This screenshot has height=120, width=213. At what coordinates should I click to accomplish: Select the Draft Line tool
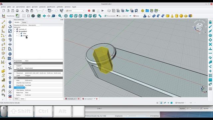[3, 22]
